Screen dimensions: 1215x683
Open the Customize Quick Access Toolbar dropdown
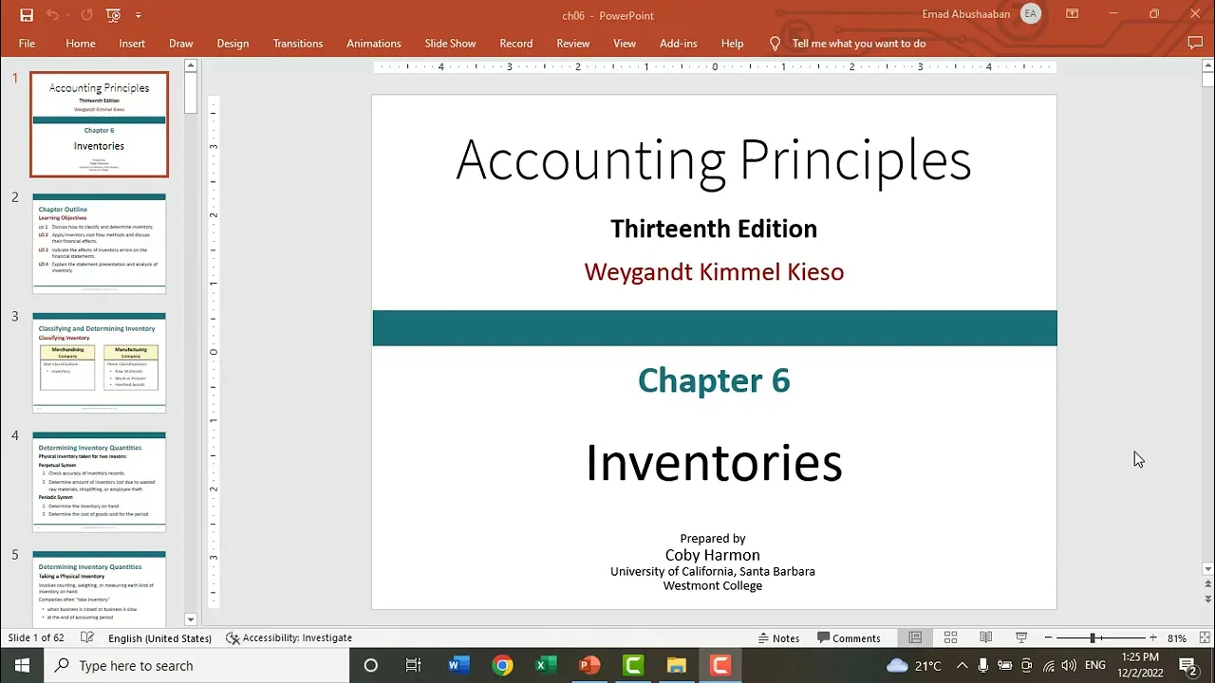click(138, 15)
